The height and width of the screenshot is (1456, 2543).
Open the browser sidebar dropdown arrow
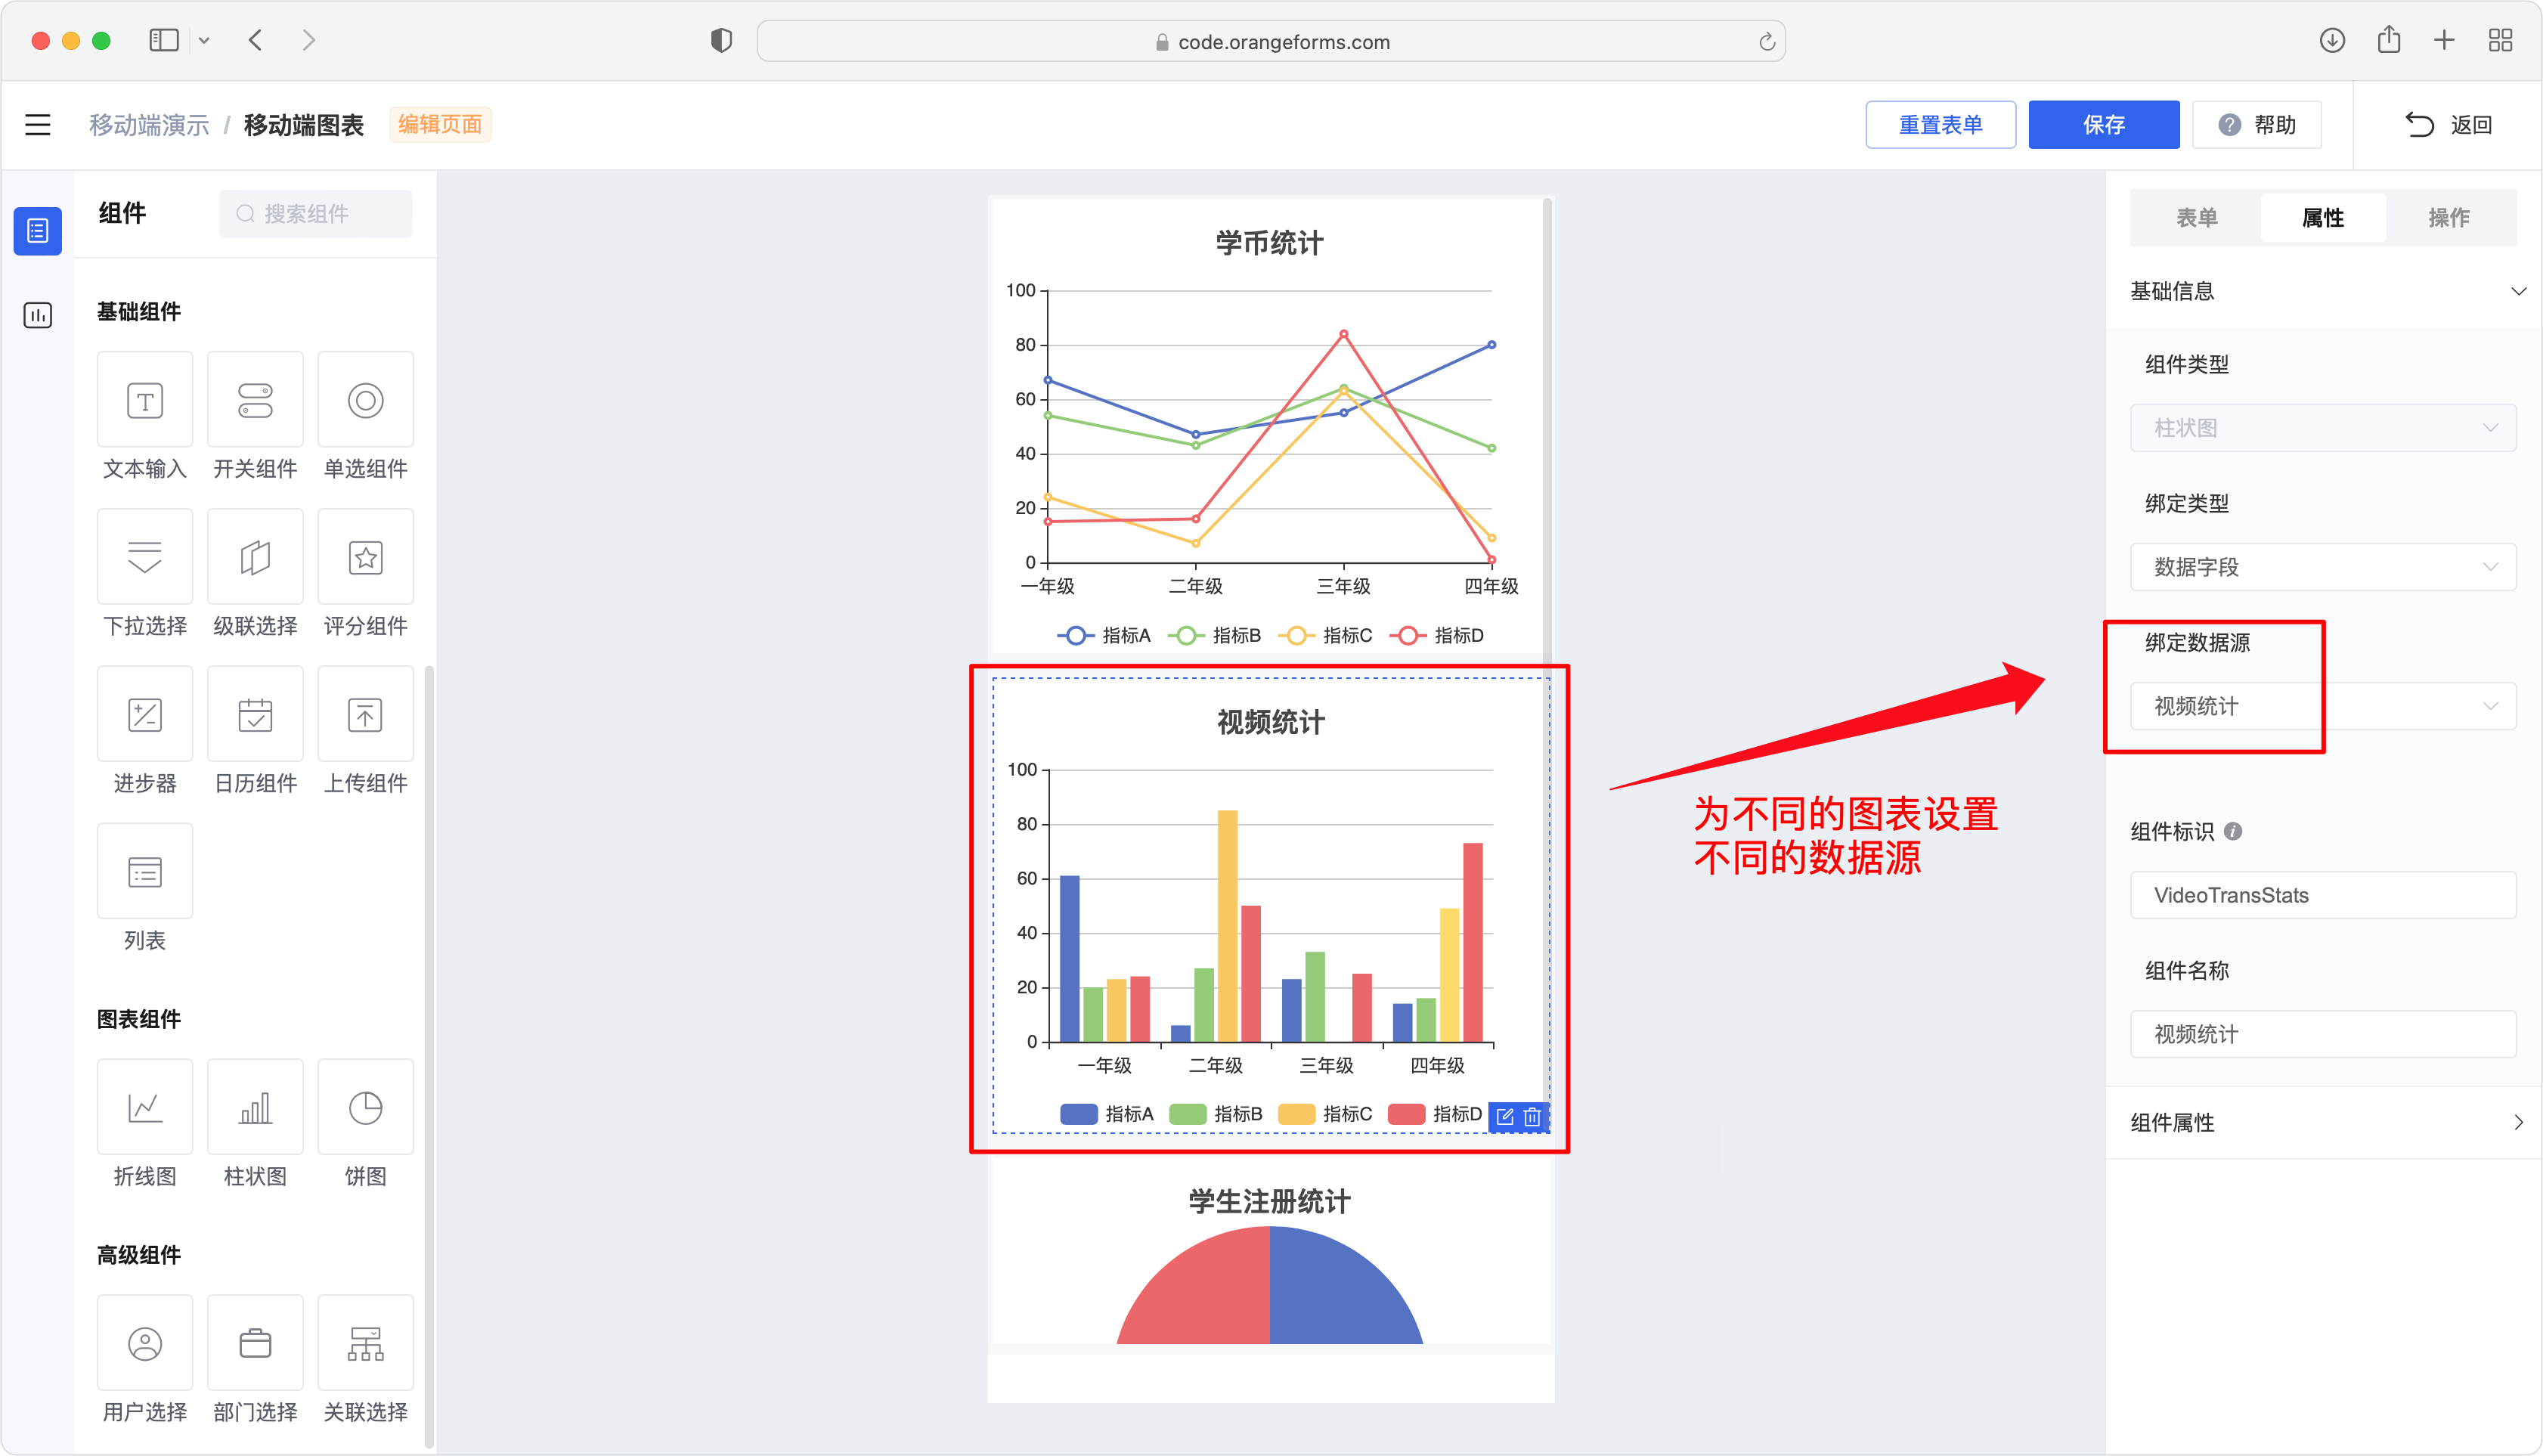pos(204,41)
